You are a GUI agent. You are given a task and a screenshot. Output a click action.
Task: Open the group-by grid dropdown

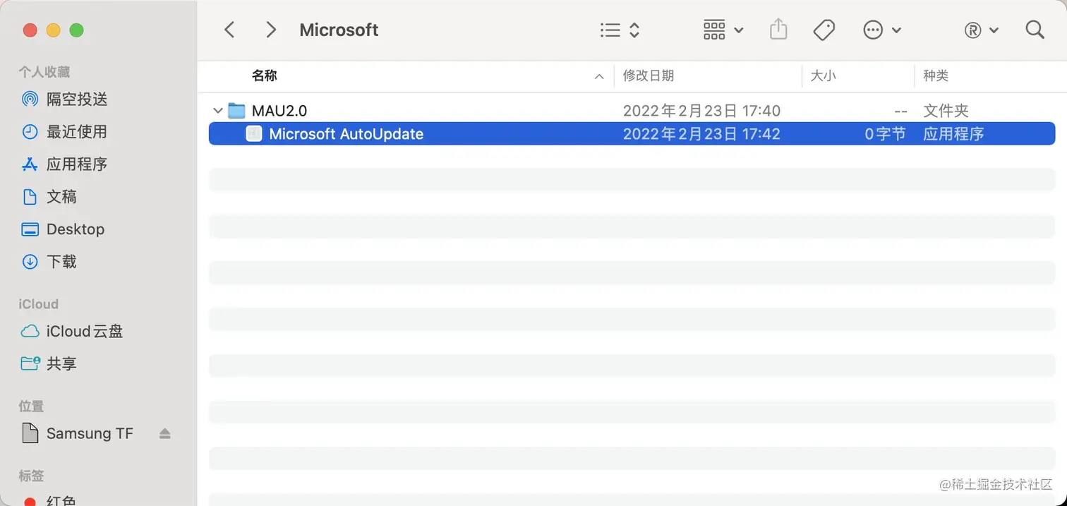click(723, 30)
